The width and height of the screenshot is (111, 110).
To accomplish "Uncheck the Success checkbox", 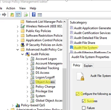I will [84, 101].
